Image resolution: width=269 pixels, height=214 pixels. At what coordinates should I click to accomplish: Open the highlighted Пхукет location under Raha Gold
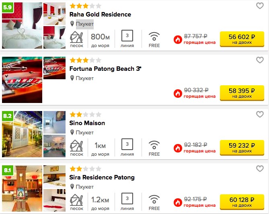click(85, 24)
